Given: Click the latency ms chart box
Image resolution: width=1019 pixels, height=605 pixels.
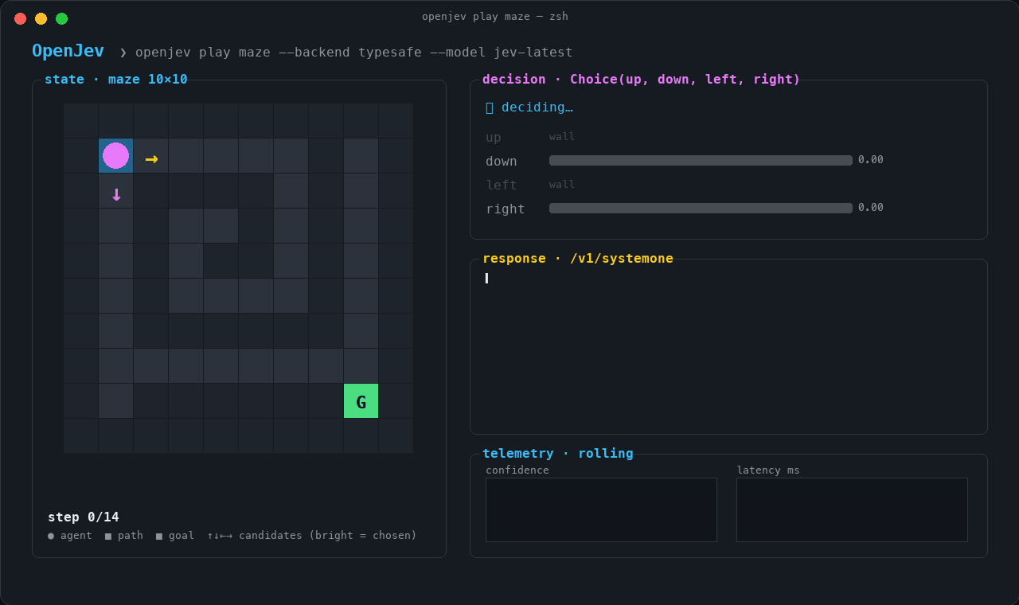Looking at the screenshot, I should point(852,509).
